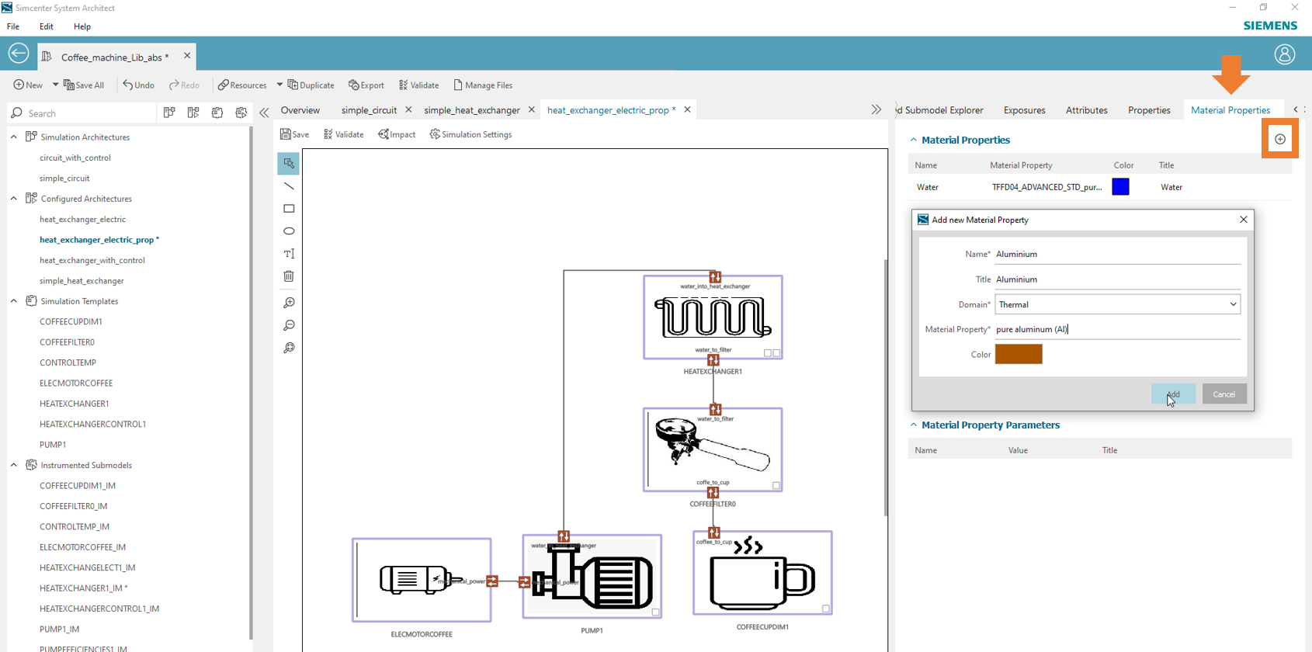Image resolution: width=1312 pixels, height=652 pixels.
Task: Click Save in the diagram toolbar
Action: [294, 134]
